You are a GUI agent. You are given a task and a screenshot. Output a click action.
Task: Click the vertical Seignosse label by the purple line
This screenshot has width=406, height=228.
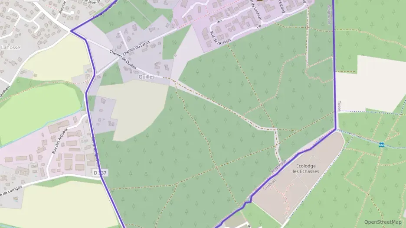click(x=329, y=14)
